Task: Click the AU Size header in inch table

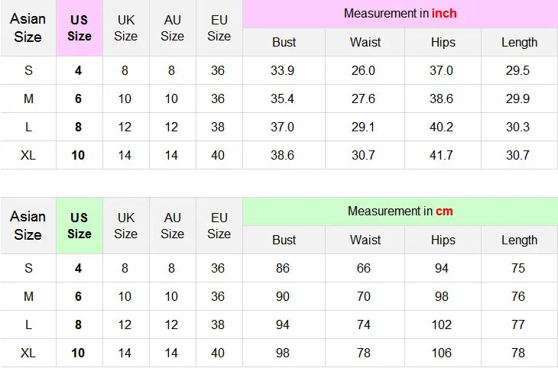Action: click(173, 28)
